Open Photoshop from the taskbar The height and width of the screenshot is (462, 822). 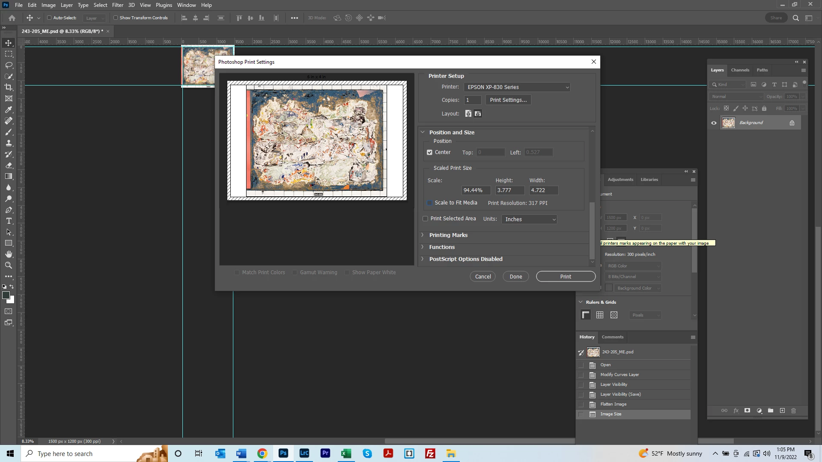tap(283, 453)
